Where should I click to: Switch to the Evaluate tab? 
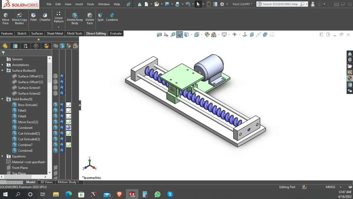pos(116,33)
